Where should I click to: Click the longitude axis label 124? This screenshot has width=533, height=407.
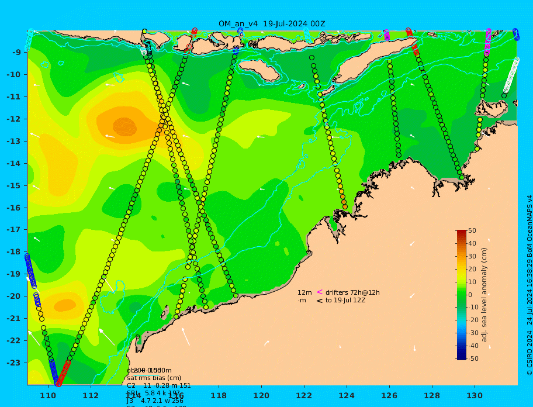point(347,396)
